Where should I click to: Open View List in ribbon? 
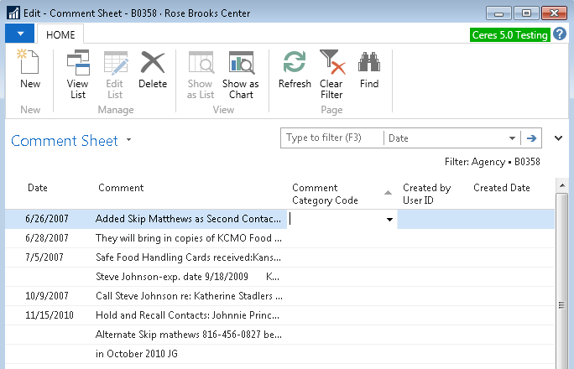coord(77,75)
